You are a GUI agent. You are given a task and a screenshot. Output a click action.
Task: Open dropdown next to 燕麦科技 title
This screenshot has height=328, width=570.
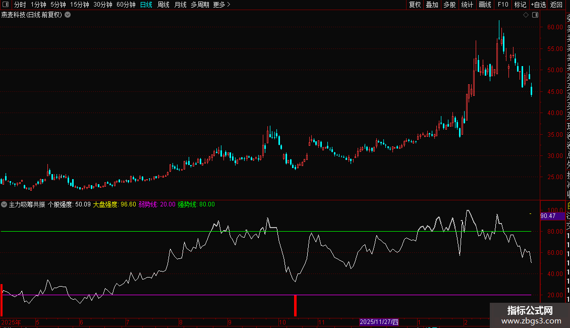point(68,15)
